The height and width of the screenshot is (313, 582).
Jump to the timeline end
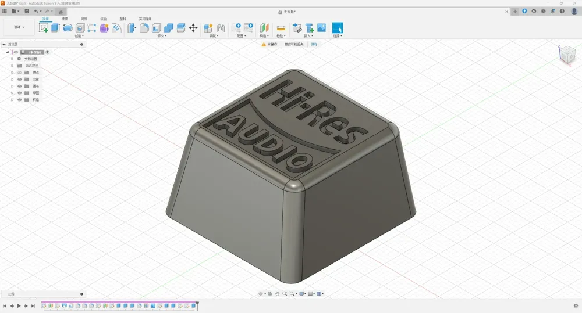click(33, 306)
